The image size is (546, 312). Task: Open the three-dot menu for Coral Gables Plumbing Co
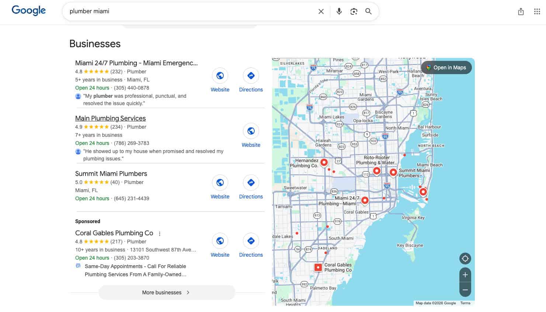pos(159,233)
